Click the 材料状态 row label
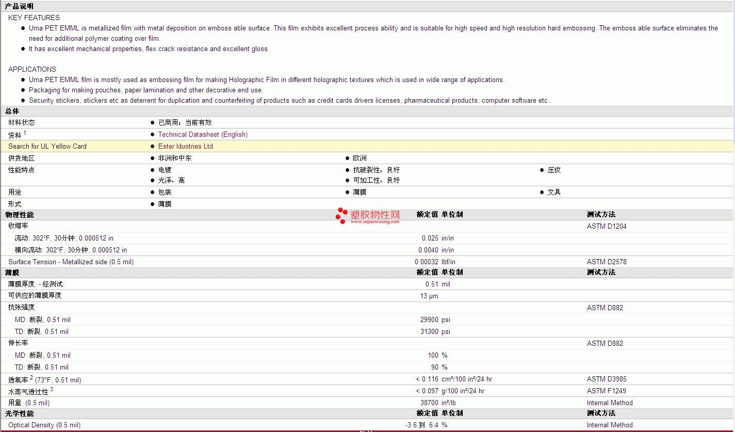 point(22,123)
